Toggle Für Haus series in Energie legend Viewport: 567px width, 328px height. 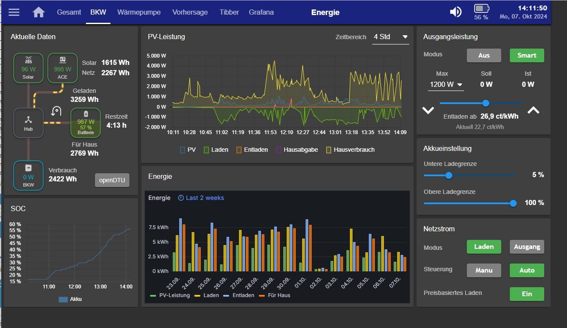click(x=275, y=295)
